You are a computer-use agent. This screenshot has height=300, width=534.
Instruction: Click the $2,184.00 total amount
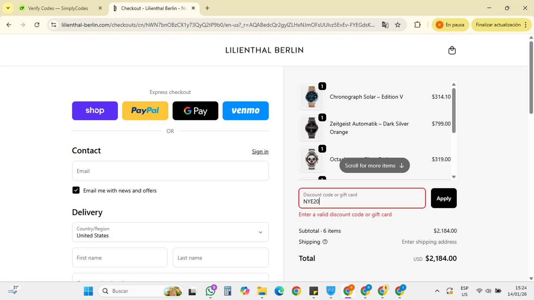click(441, 258)
